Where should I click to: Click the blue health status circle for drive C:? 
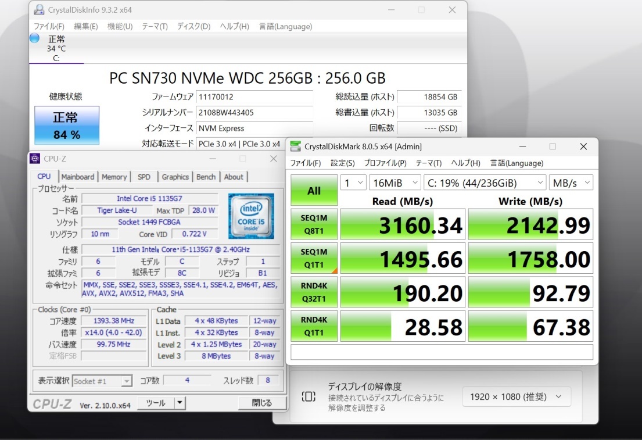34,38
